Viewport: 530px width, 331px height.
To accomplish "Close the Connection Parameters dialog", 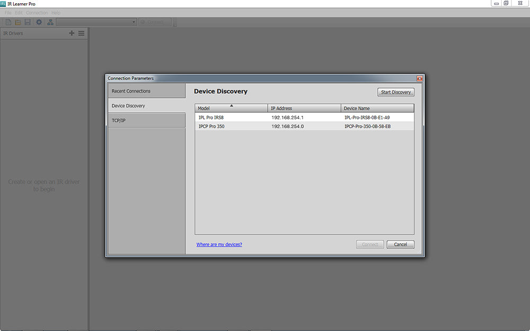I will coord(419,78).
